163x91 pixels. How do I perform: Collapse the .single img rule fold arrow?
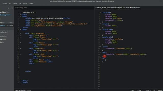coord(101,30)
